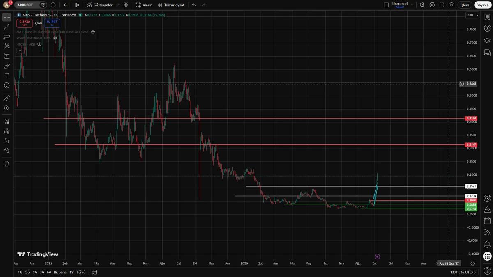This screenshot has height=277, width=493.
Task: Click the redo arrow
Action: tap(204, 5)
